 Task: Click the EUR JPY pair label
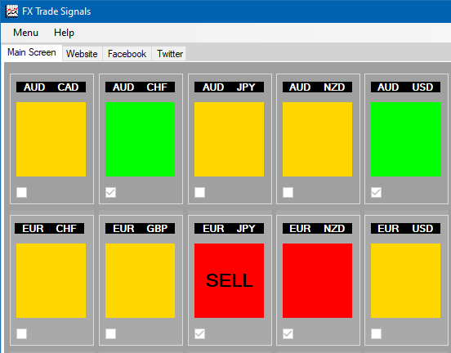click(x=230, y=229)
